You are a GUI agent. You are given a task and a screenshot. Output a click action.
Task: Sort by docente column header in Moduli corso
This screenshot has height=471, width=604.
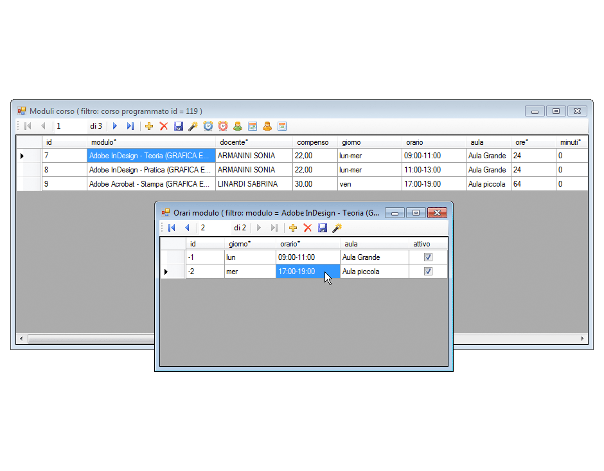[x=254, y=142]
